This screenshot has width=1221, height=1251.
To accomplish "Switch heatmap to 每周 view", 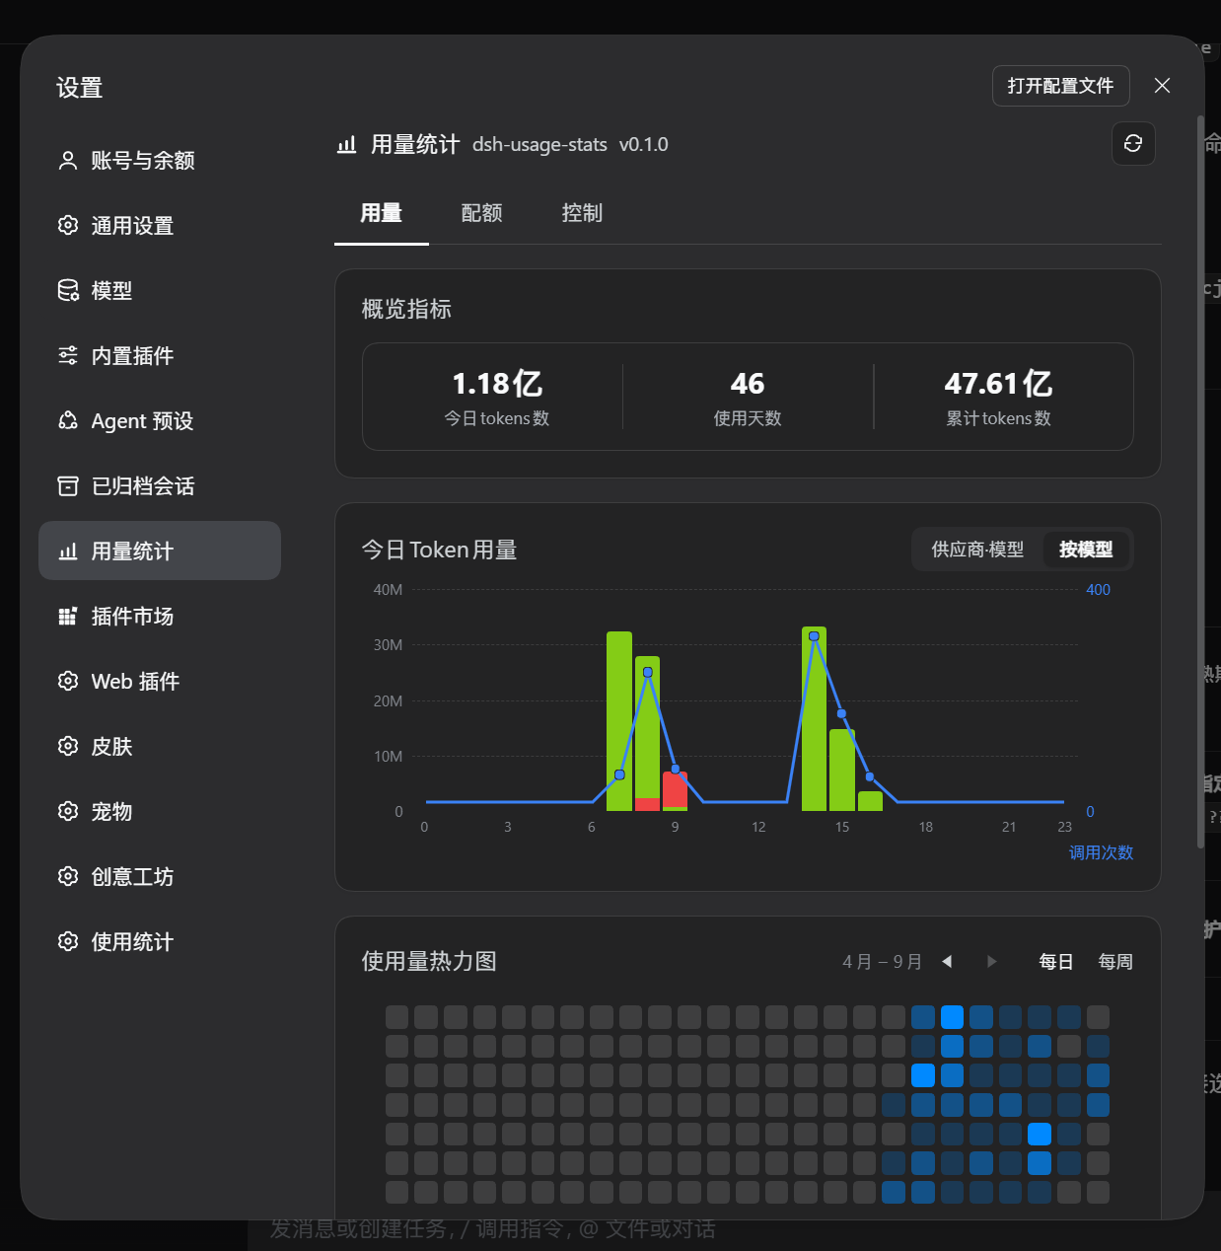I will pos(1115,962).
